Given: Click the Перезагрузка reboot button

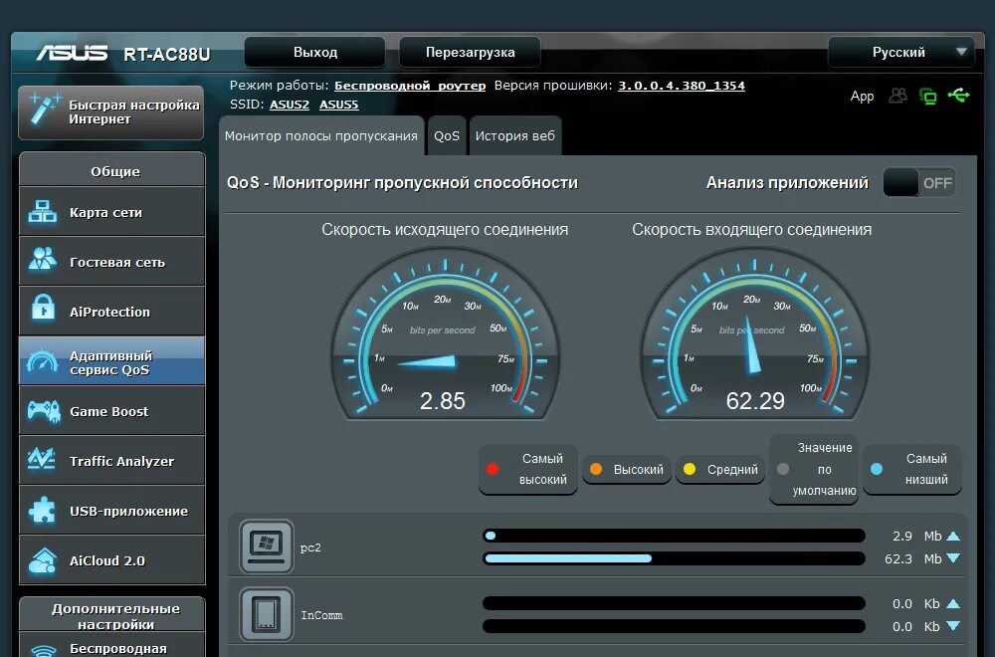Looking at the screenshot, I should click(470, 52).
